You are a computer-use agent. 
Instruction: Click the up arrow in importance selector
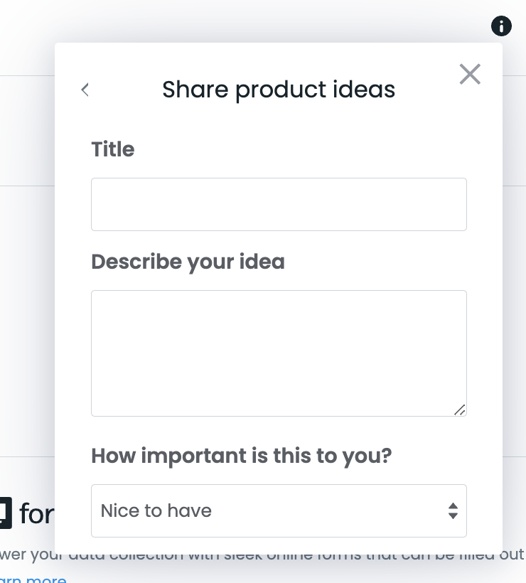(x=453, y=506)
